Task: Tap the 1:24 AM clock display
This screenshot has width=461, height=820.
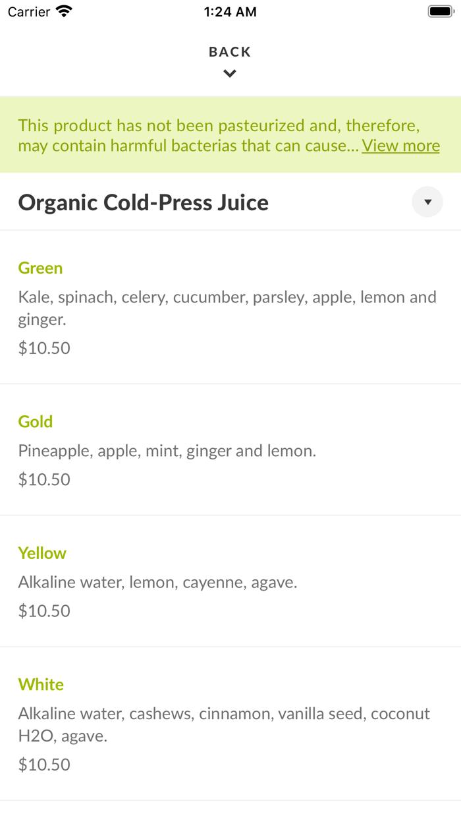Action: pyautogui.click(x=230, y=11)
